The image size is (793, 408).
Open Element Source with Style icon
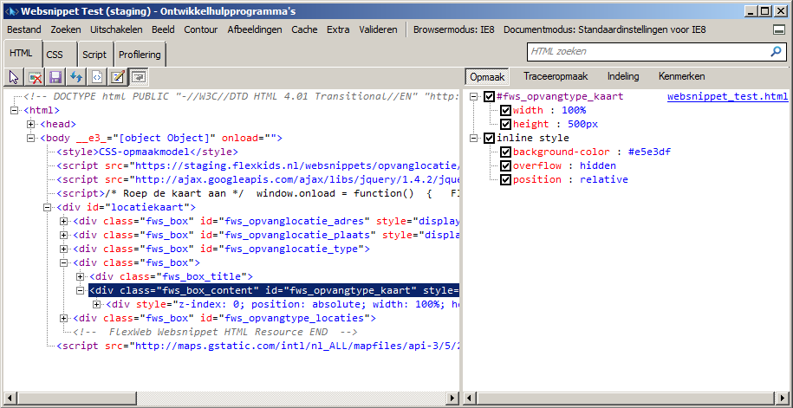coord(97,77)
